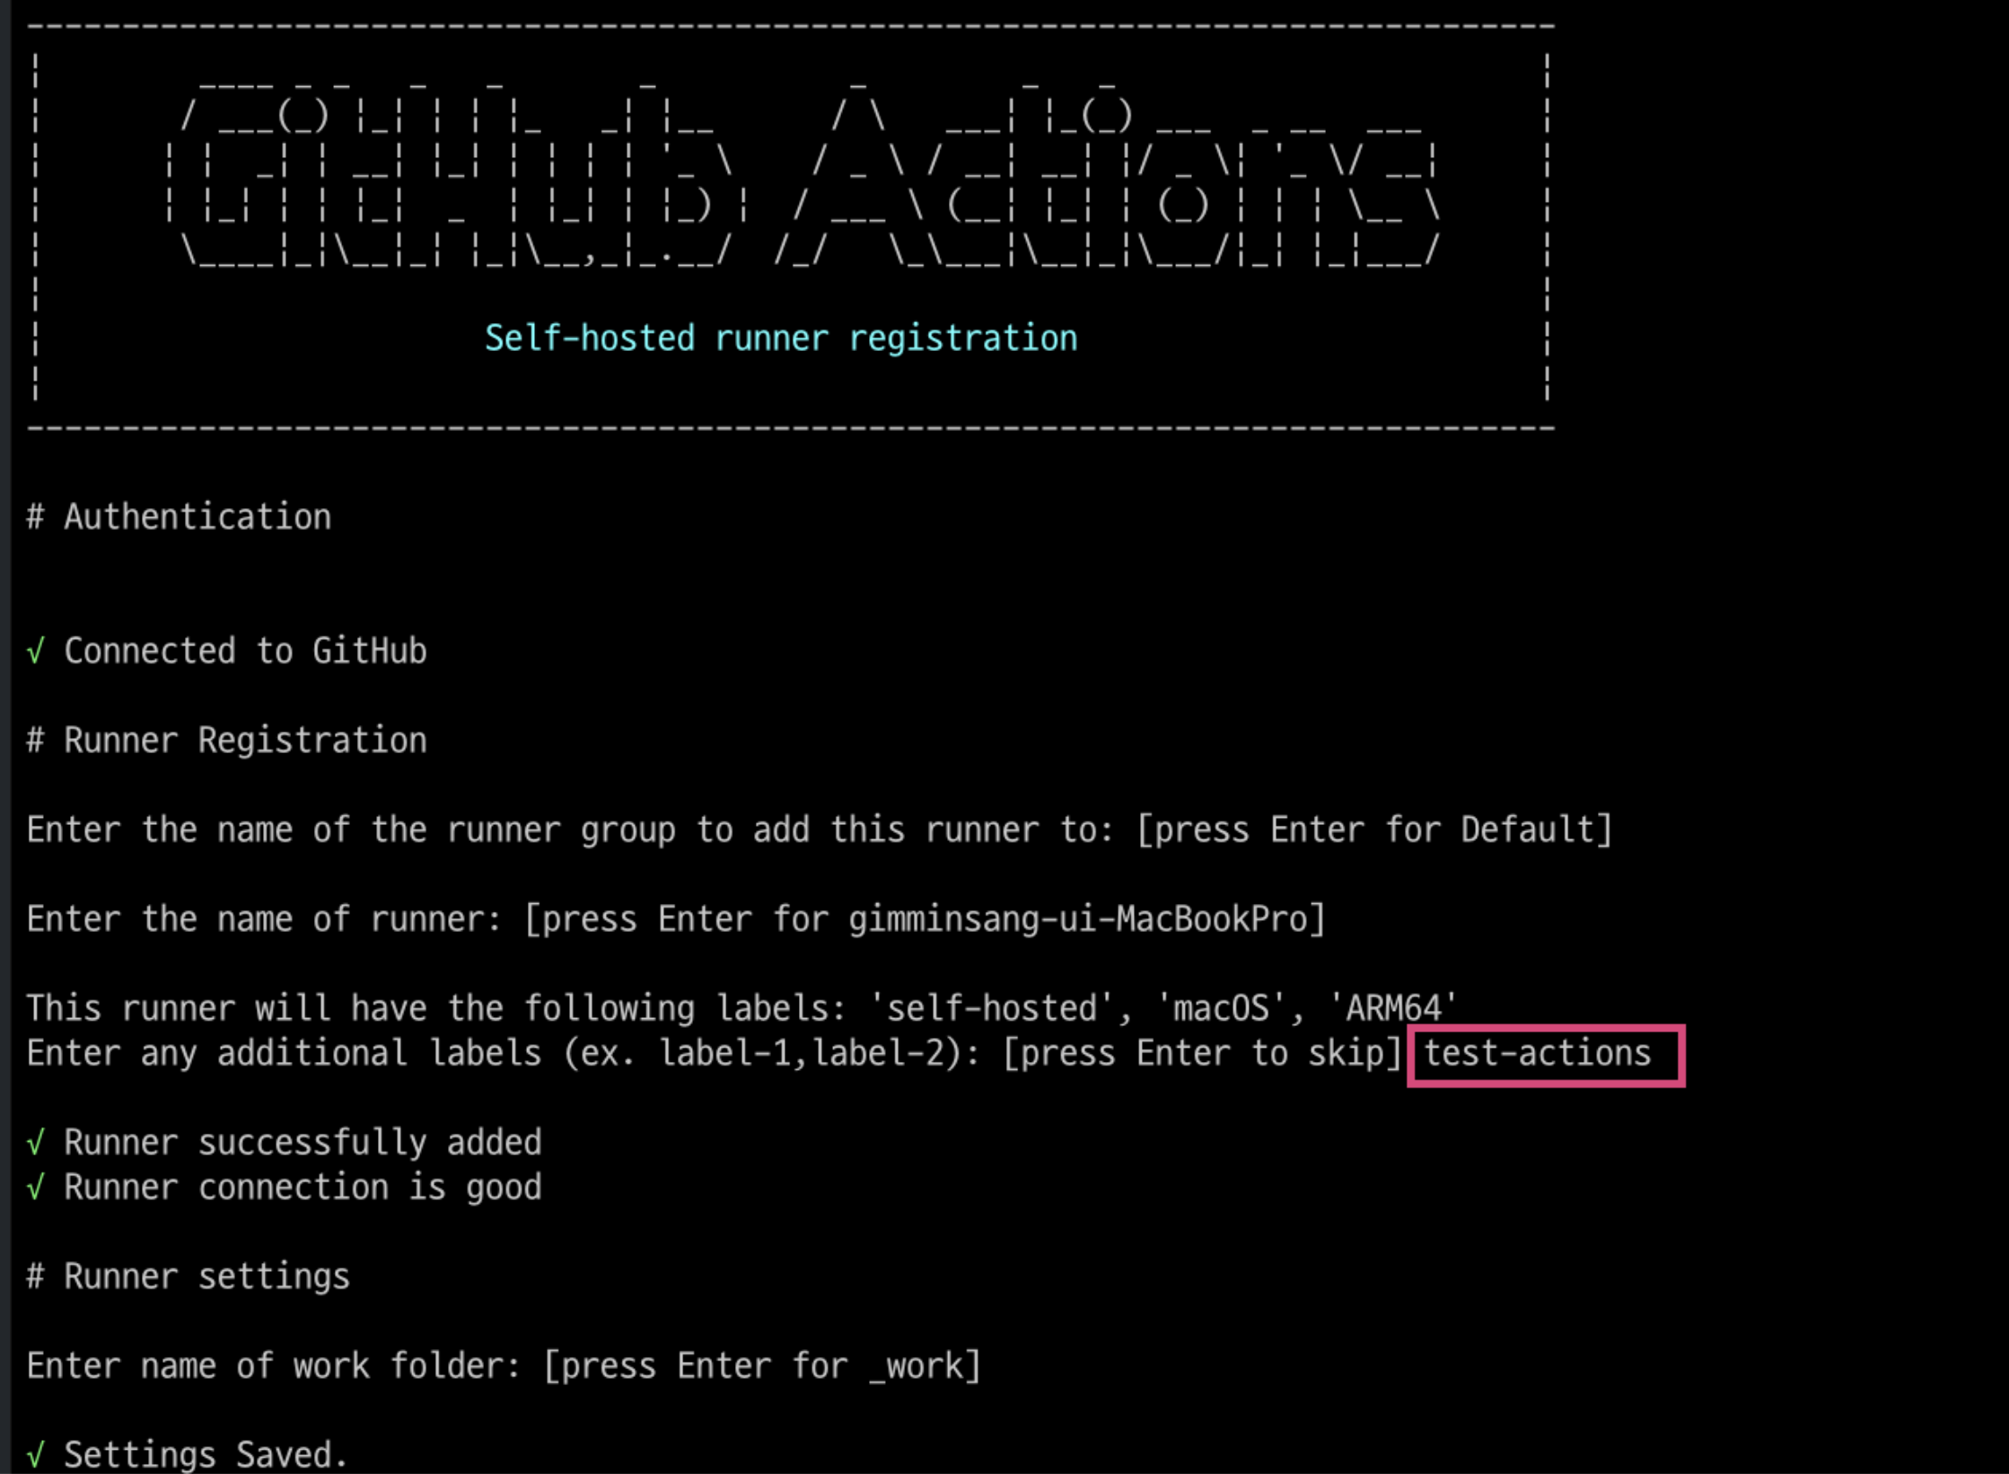Click the '# Runner Registration' heading
2009x1474 pixels.
point(227,741)
